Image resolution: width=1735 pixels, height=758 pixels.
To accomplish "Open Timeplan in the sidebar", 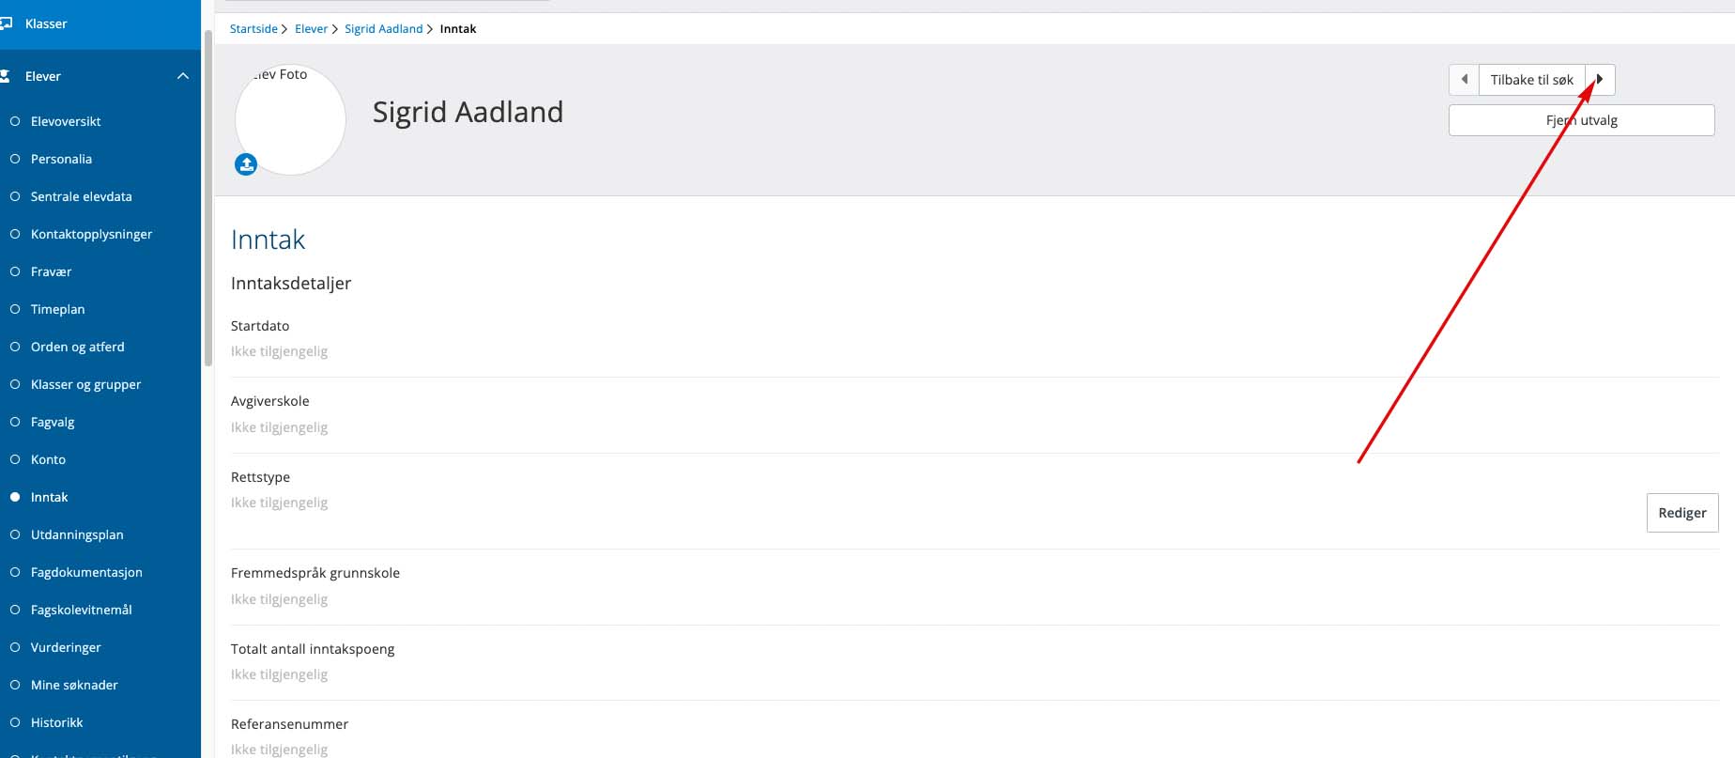I will pos(57,309).
